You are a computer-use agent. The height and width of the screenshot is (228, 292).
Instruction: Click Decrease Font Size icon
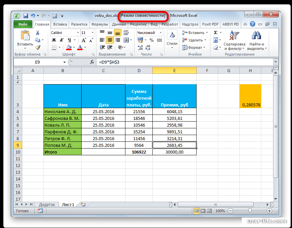coord(91,40)
